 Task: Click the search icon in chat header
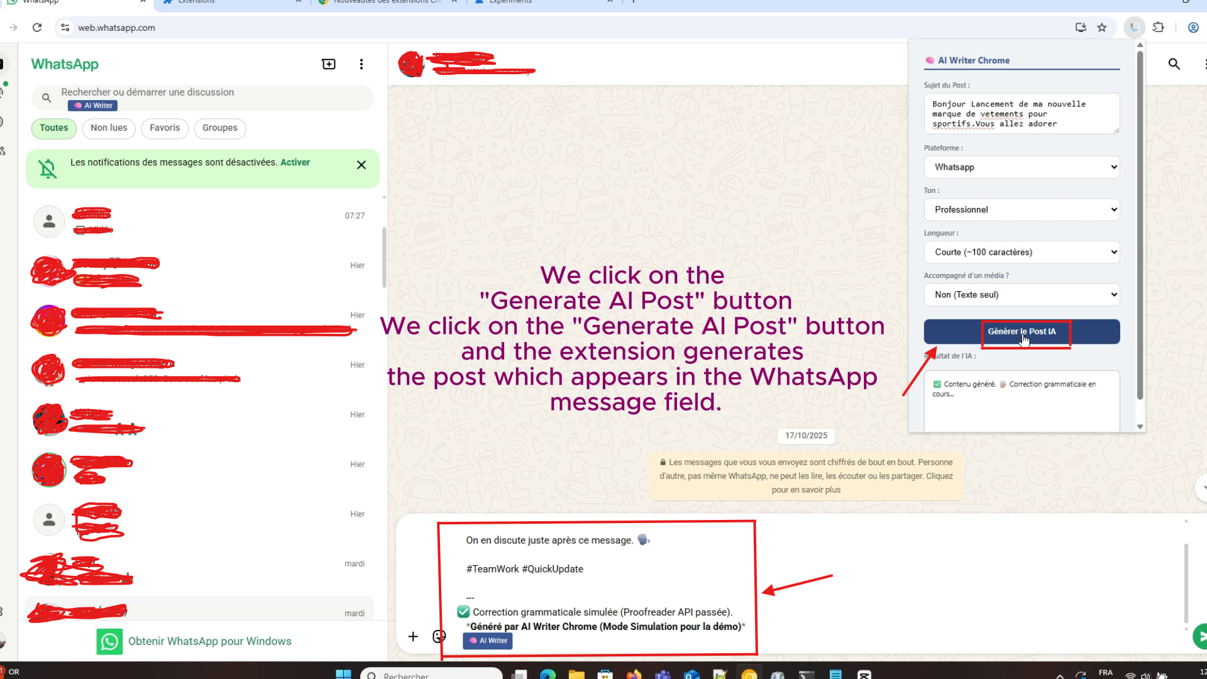(x=1174, y=64)
